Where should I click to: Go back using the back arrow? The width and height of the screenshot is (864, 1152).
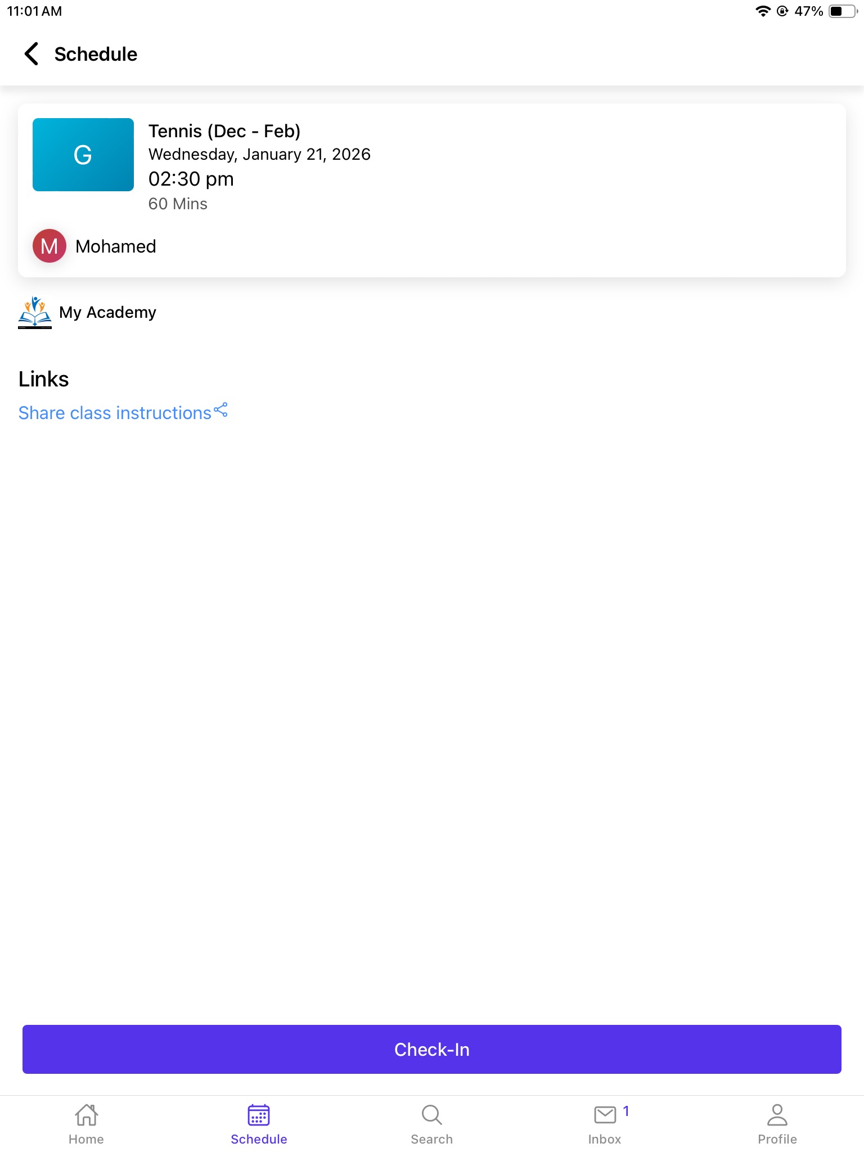[x=31, y=54]
